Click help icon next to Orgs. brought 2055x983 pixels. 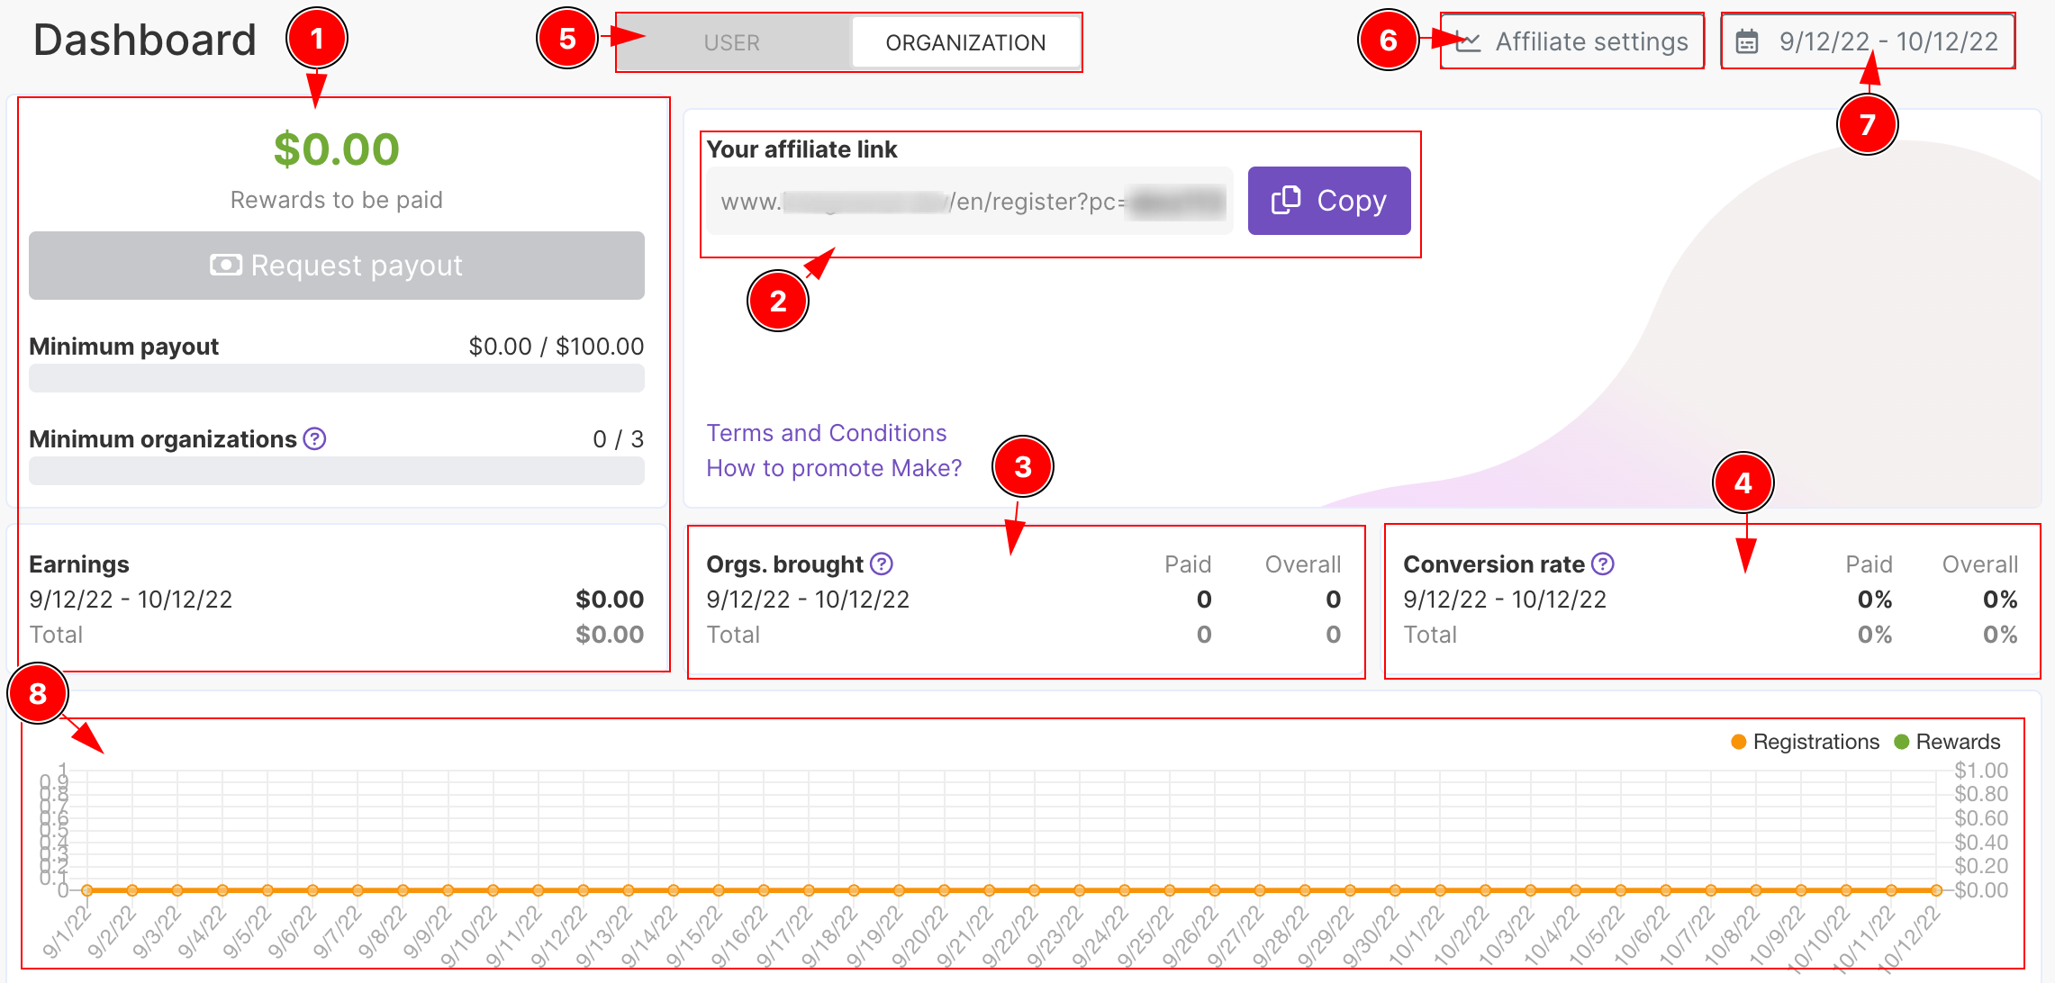tap(882, 564)
